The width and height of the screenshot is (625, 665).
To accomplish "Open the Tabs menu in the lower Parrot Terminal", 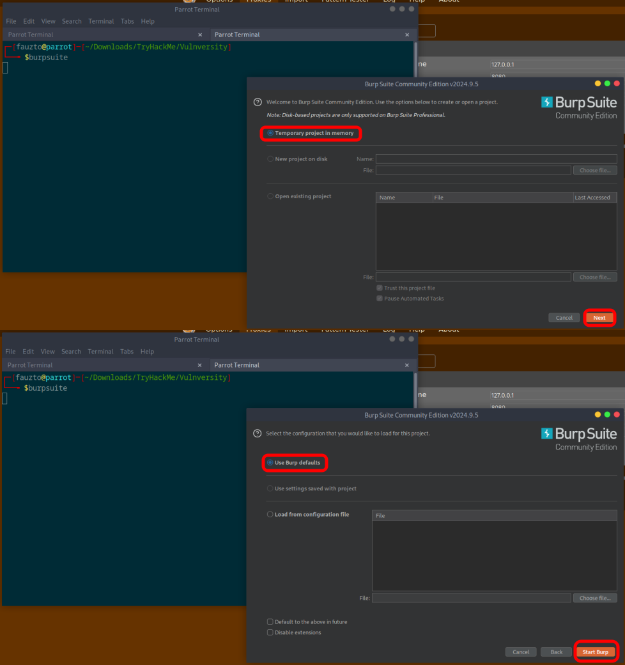I will [x=127, y=352].
